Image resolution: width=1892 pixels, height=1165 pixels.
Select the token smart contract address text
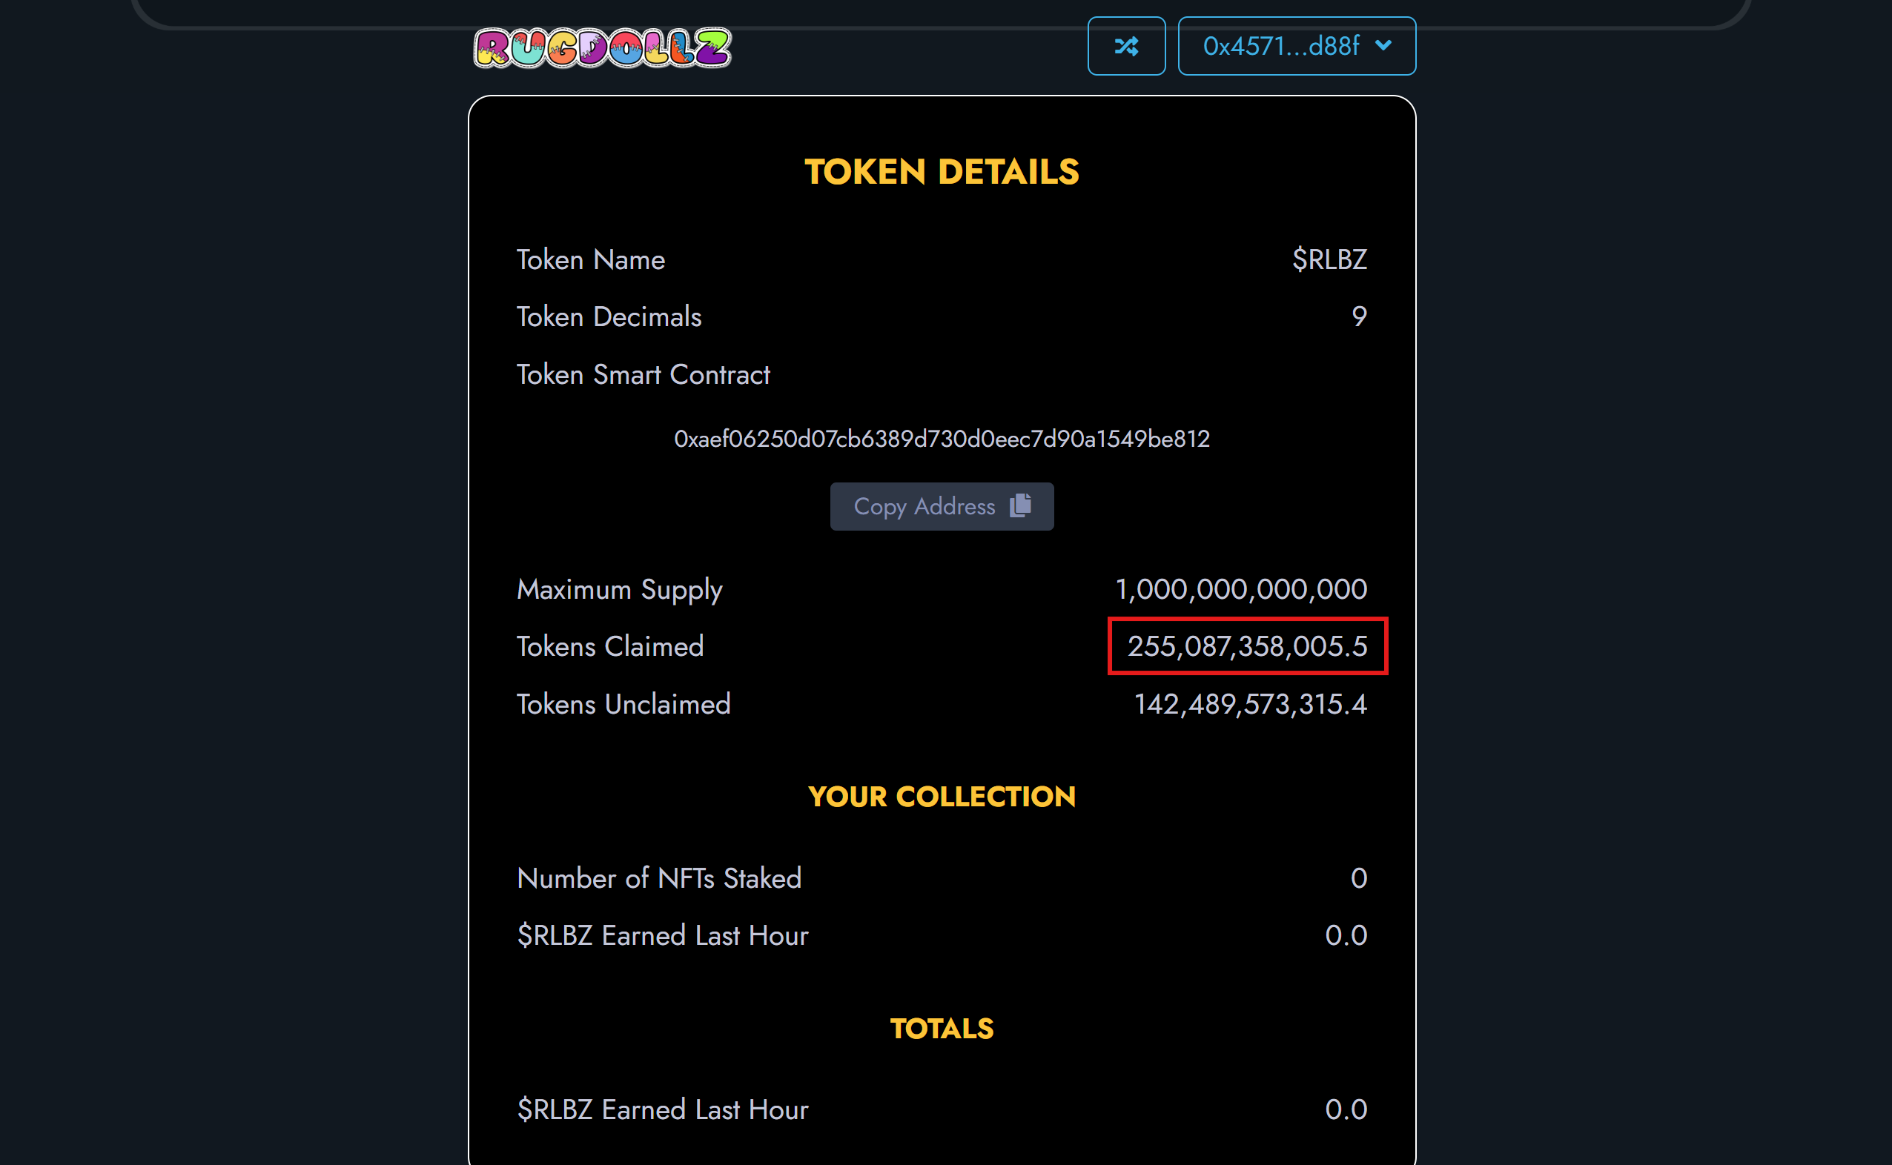941,439
